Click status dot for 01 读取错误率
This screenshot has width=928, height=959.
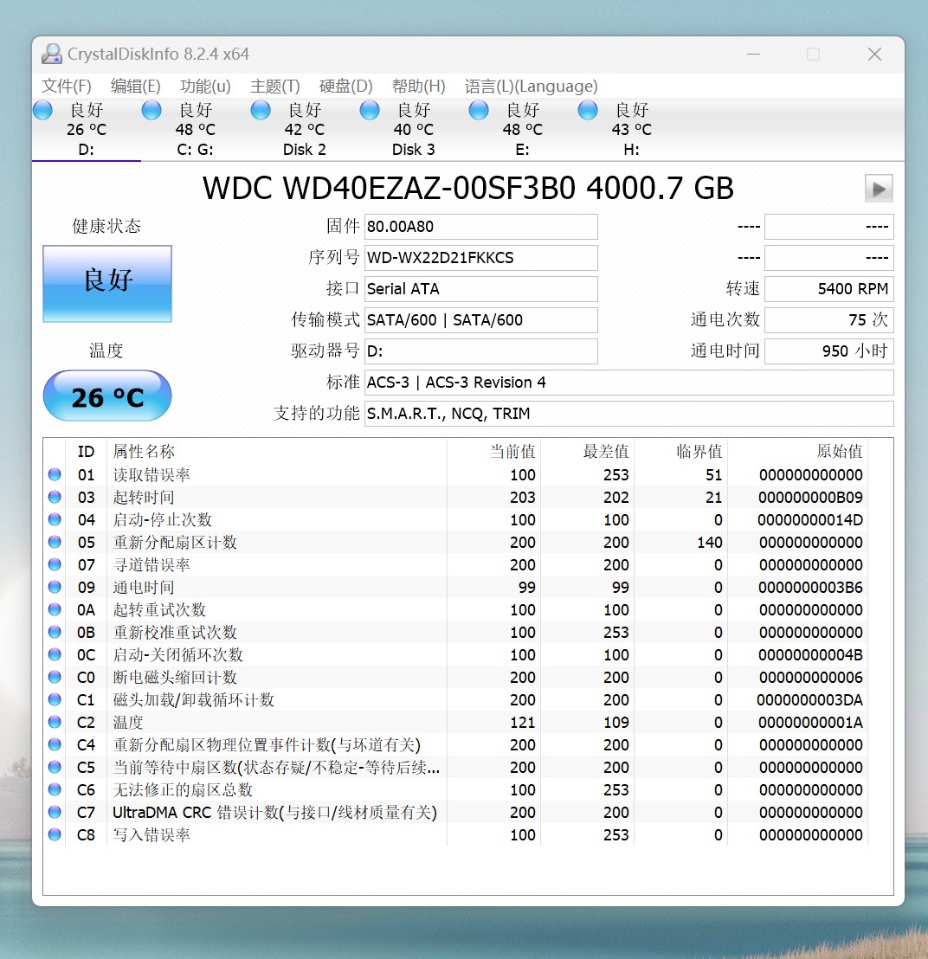(55, 474)
